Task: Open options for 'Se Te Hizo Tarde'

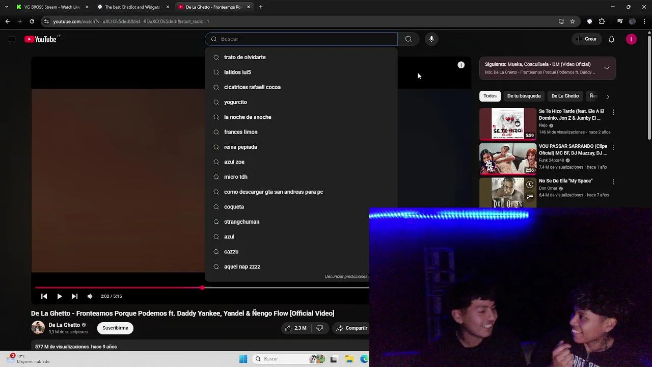Action: pyautogui.click(x=613, y=112)
